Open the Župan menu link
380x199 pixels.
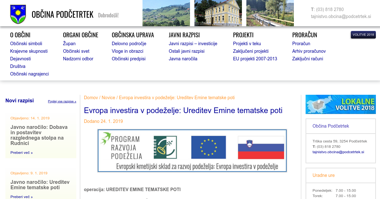pyautogui.click(x=69, y=44)
